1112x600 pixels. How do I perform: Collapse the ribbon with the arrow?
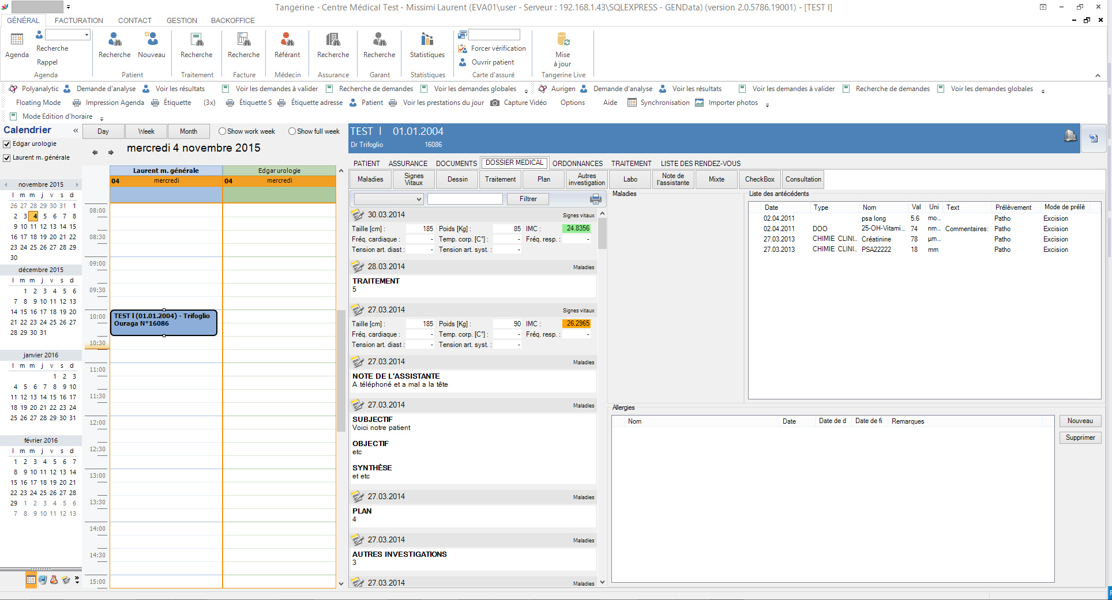(x=1097, y=76)
